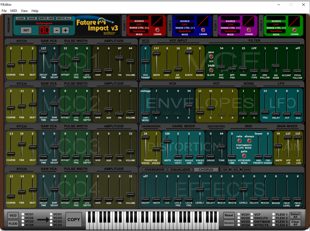Image resolution: width=310 pixels, height=231 pixels.
Task: Switch to CHORUS effects tab
Action: point(206,170)
